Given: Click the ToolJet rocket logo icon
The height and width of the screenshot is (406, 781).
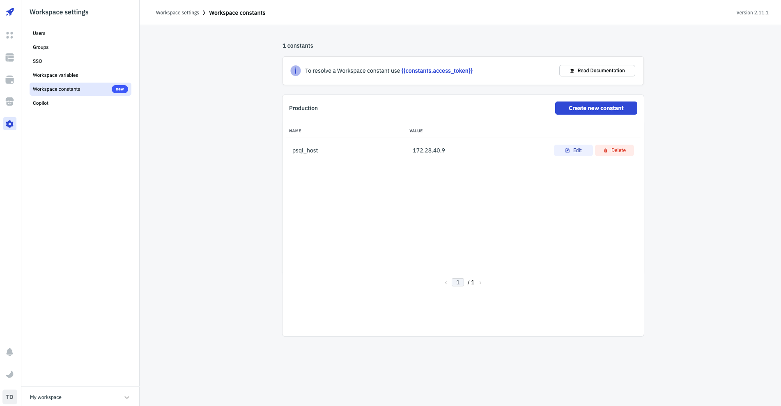Looking at the screenshot, I should tap(10, 12).
